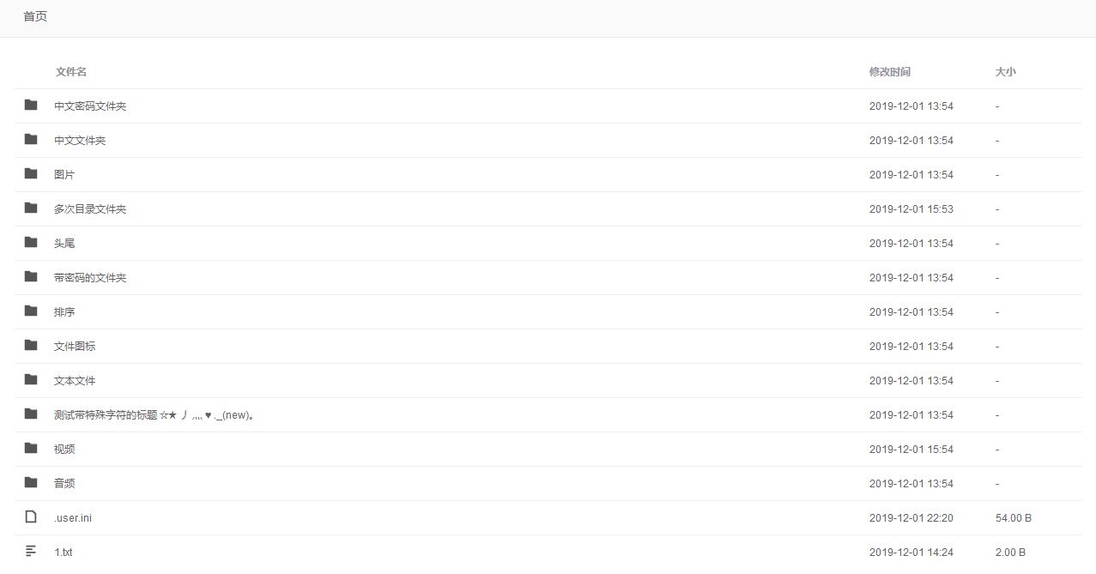Sort by the 修改时间 column header
Viewport: 1096px width, 574px height.
pyautogui.click(x=890, y=72)
